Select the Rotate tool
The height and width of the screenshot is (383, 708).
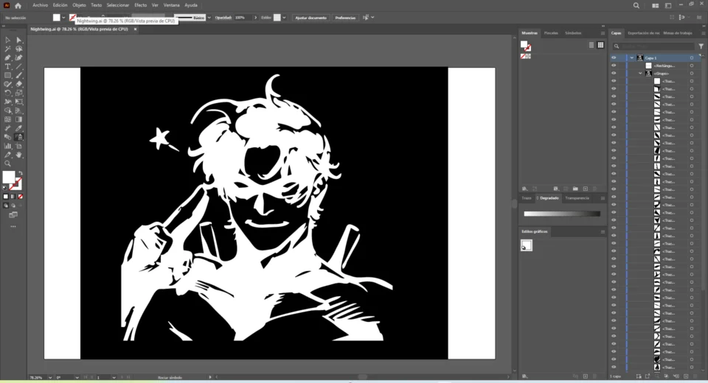(7, 93)
